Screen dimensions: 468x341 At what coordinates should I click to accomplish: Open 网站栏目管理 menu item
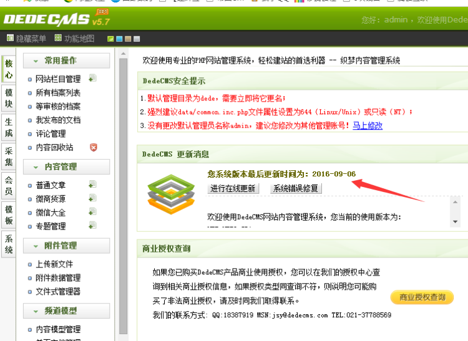point(58,79)
